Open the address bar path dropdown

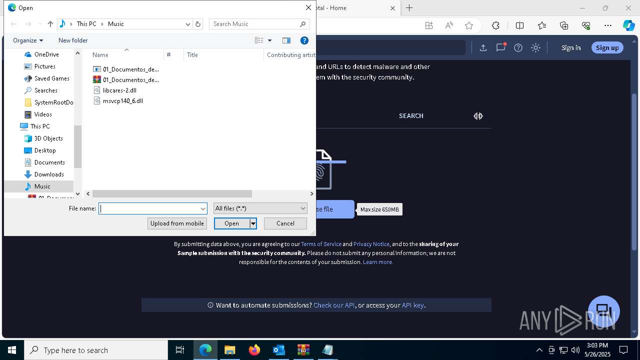(x=188, y=24)
